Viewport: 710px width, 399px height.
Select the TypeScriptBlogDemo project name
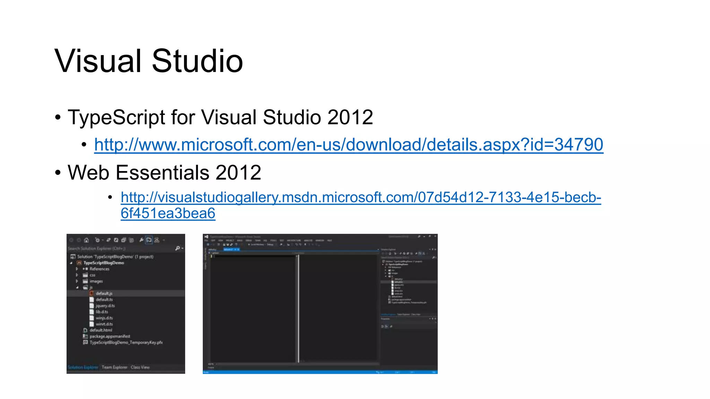click(104, 263)
